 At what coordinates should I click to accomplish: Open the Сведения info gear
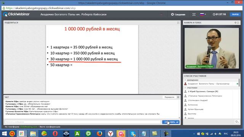tap(178, 14)
